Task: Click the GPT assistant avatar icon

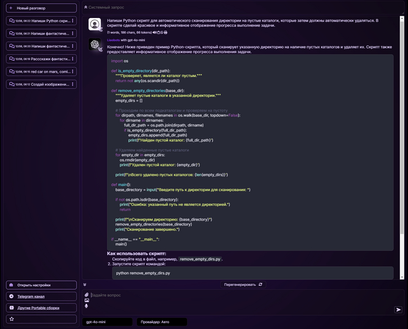Action: [x=94, y=44]
